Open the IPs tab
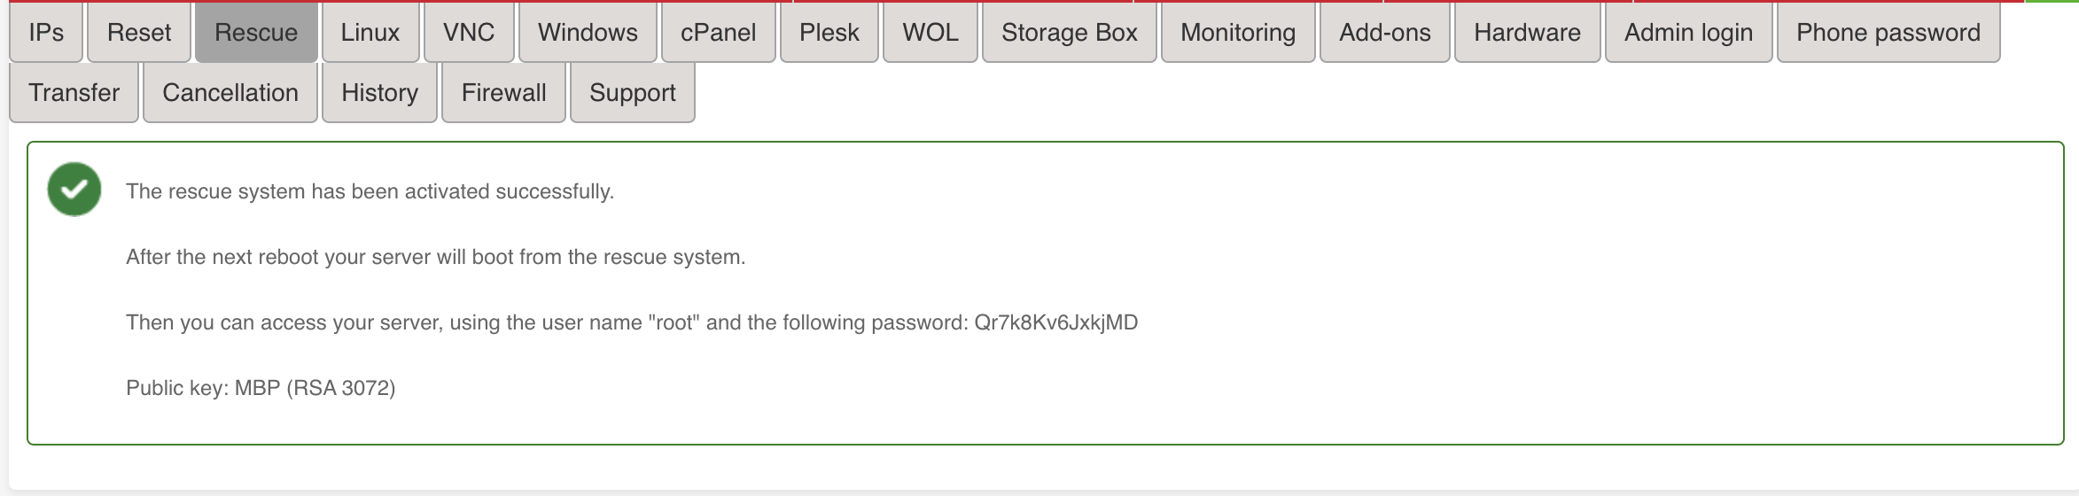The width and height of the screenshot is (2079, 496). click(46, 33)
